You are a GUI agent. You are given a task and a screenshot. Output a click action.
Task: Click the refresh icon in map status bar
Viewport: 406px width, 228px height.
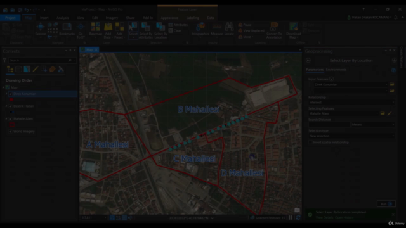298,218
